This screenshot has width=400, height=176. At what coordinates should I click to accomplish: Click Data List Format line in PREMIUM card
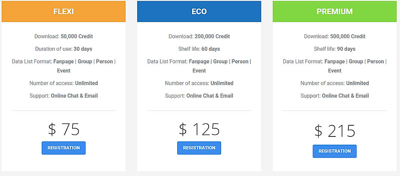pyautogui.click(x=335, y=66)
